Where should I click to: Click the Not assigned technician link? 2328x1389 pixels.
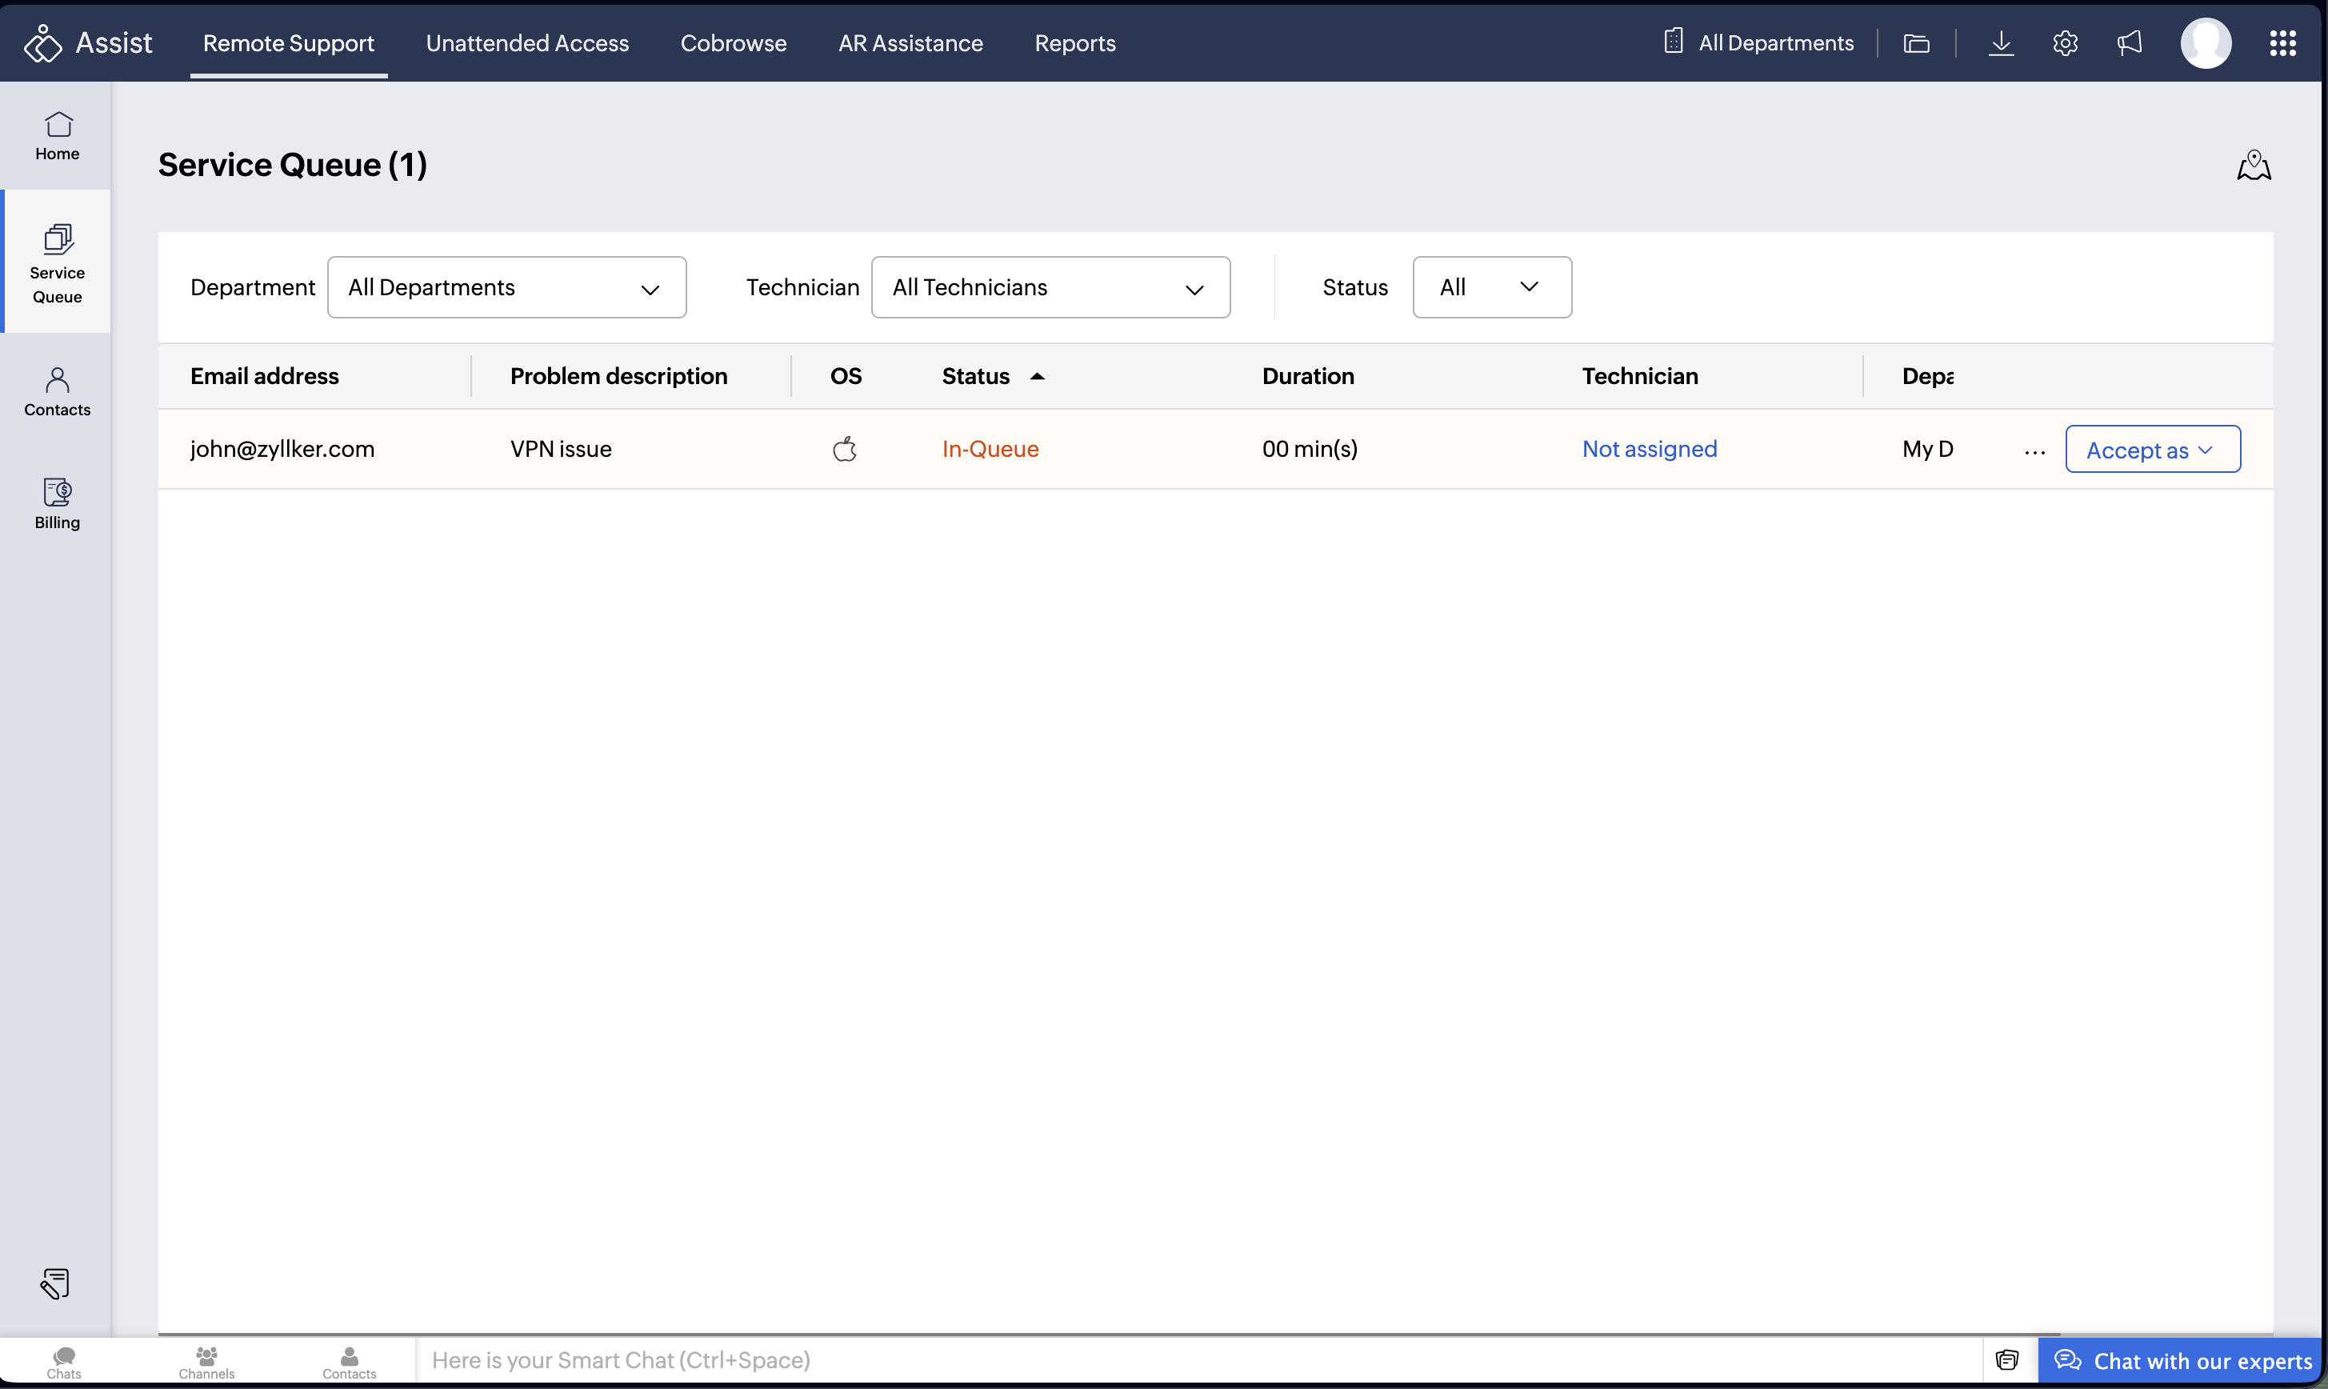pos(1649,450)
